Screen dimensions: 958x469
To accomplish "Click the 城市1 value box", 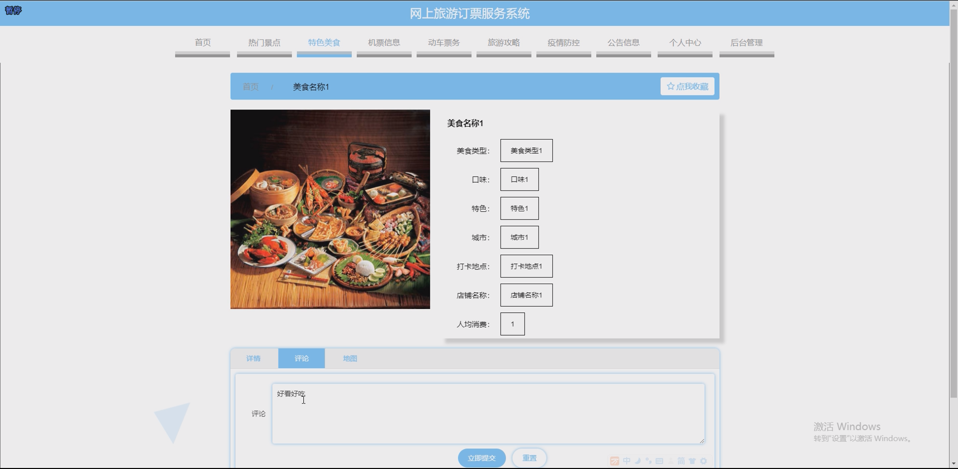I will [520, 237].
